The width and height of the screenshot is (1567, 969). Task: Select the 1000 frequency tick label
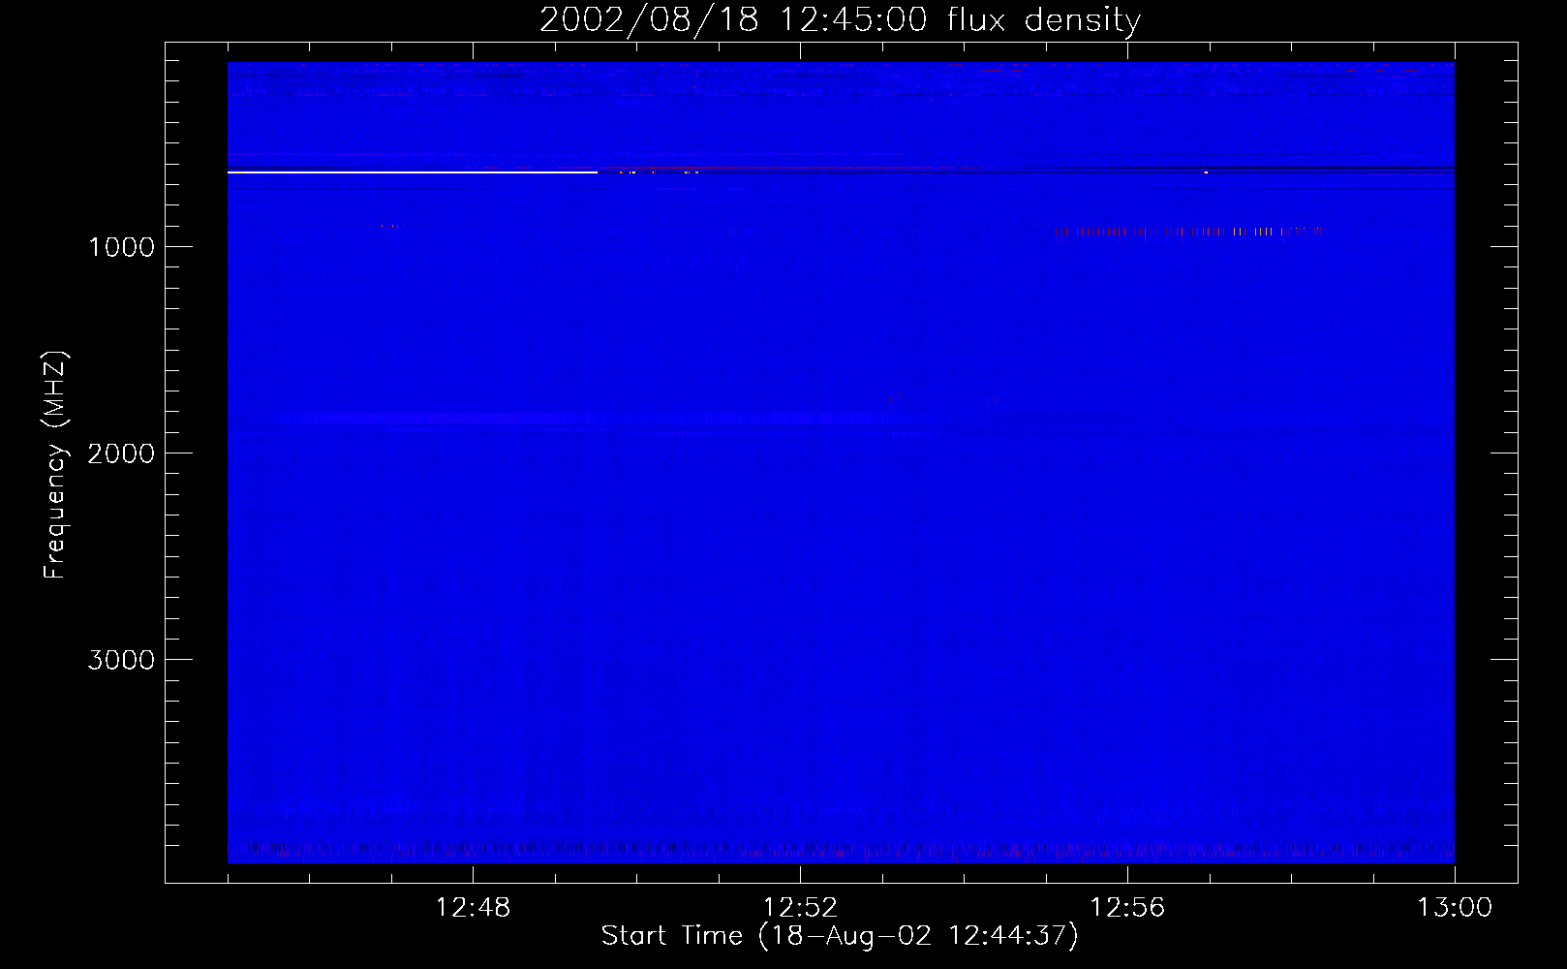[121, 247]
